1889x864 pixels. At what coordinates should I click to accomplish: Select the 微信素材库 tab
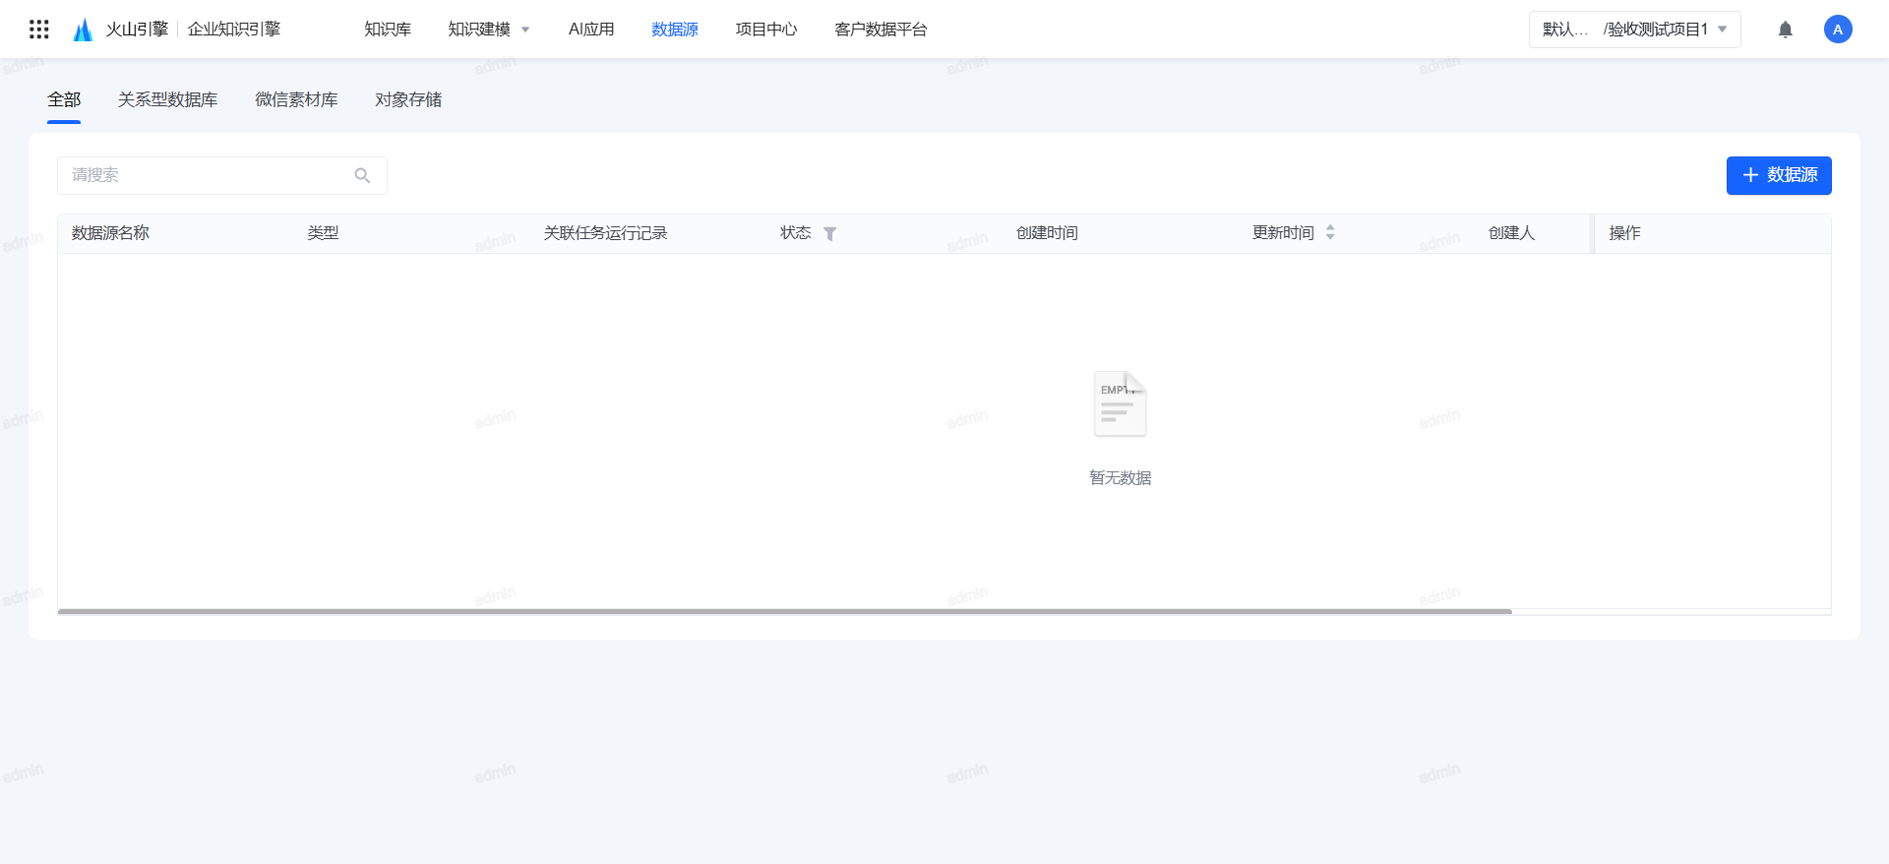(296, 99)
